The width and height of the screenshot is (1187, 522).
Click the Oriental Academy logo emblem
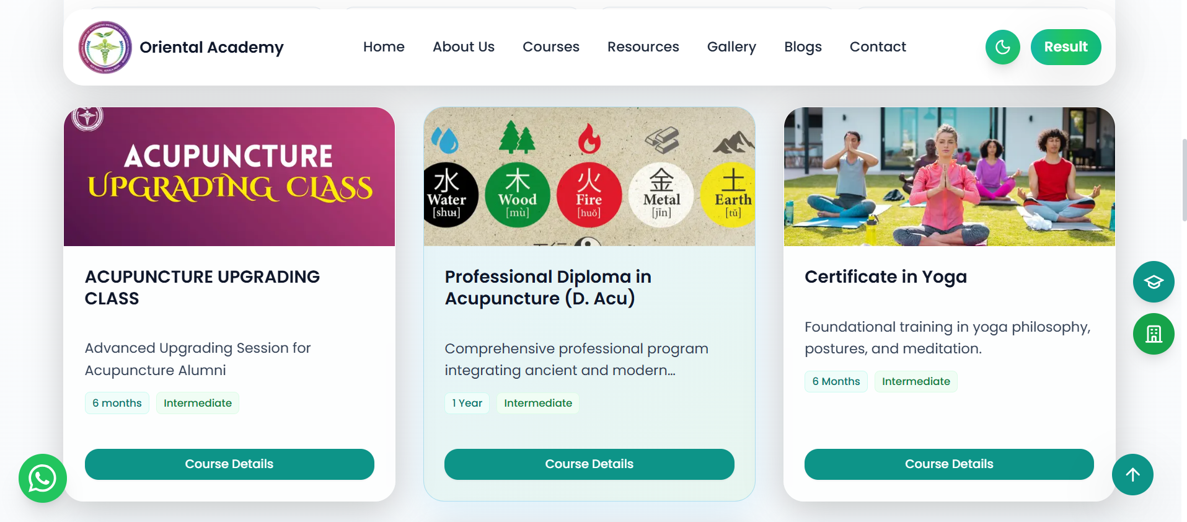click(105, 47)
